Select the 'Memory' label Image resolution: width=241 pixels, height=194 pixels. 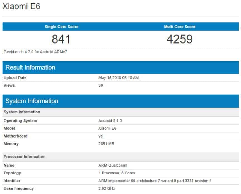click(x=11, y=144)
